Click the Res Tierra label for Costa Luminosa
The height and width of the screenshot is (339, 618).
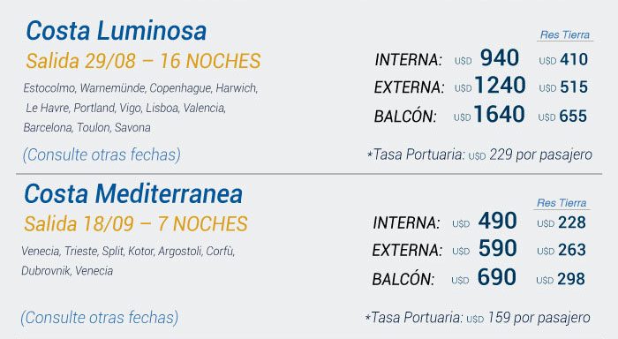tap(565, 34)
